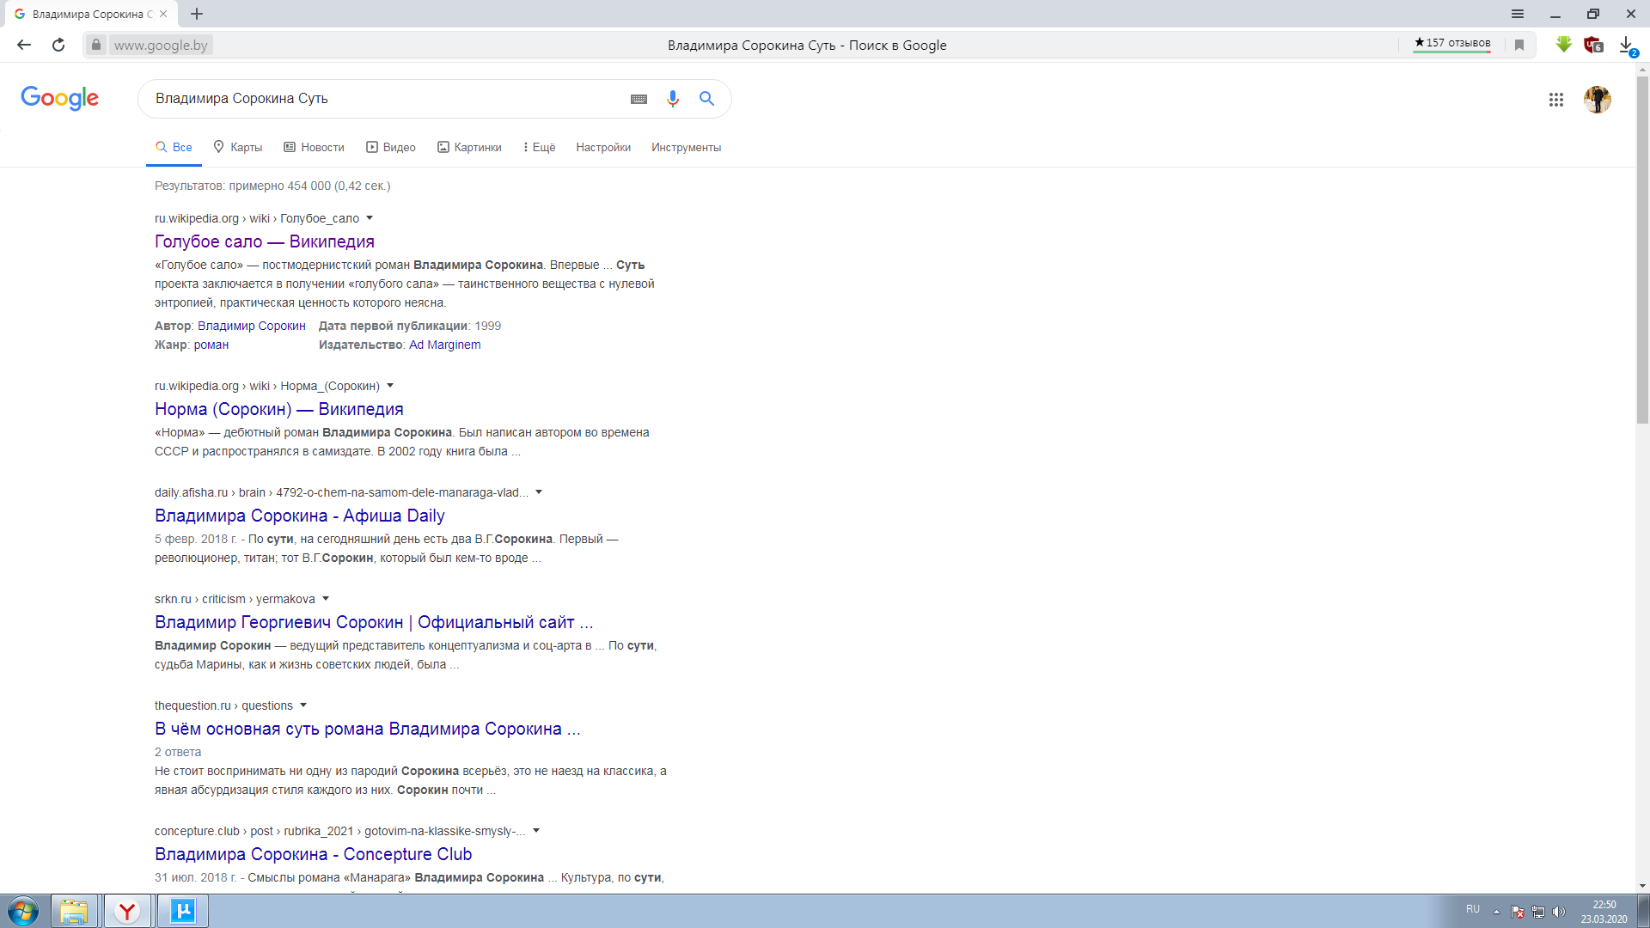Click the search query input field
The width and height of the screenshot is (1650, 928).
387,99
